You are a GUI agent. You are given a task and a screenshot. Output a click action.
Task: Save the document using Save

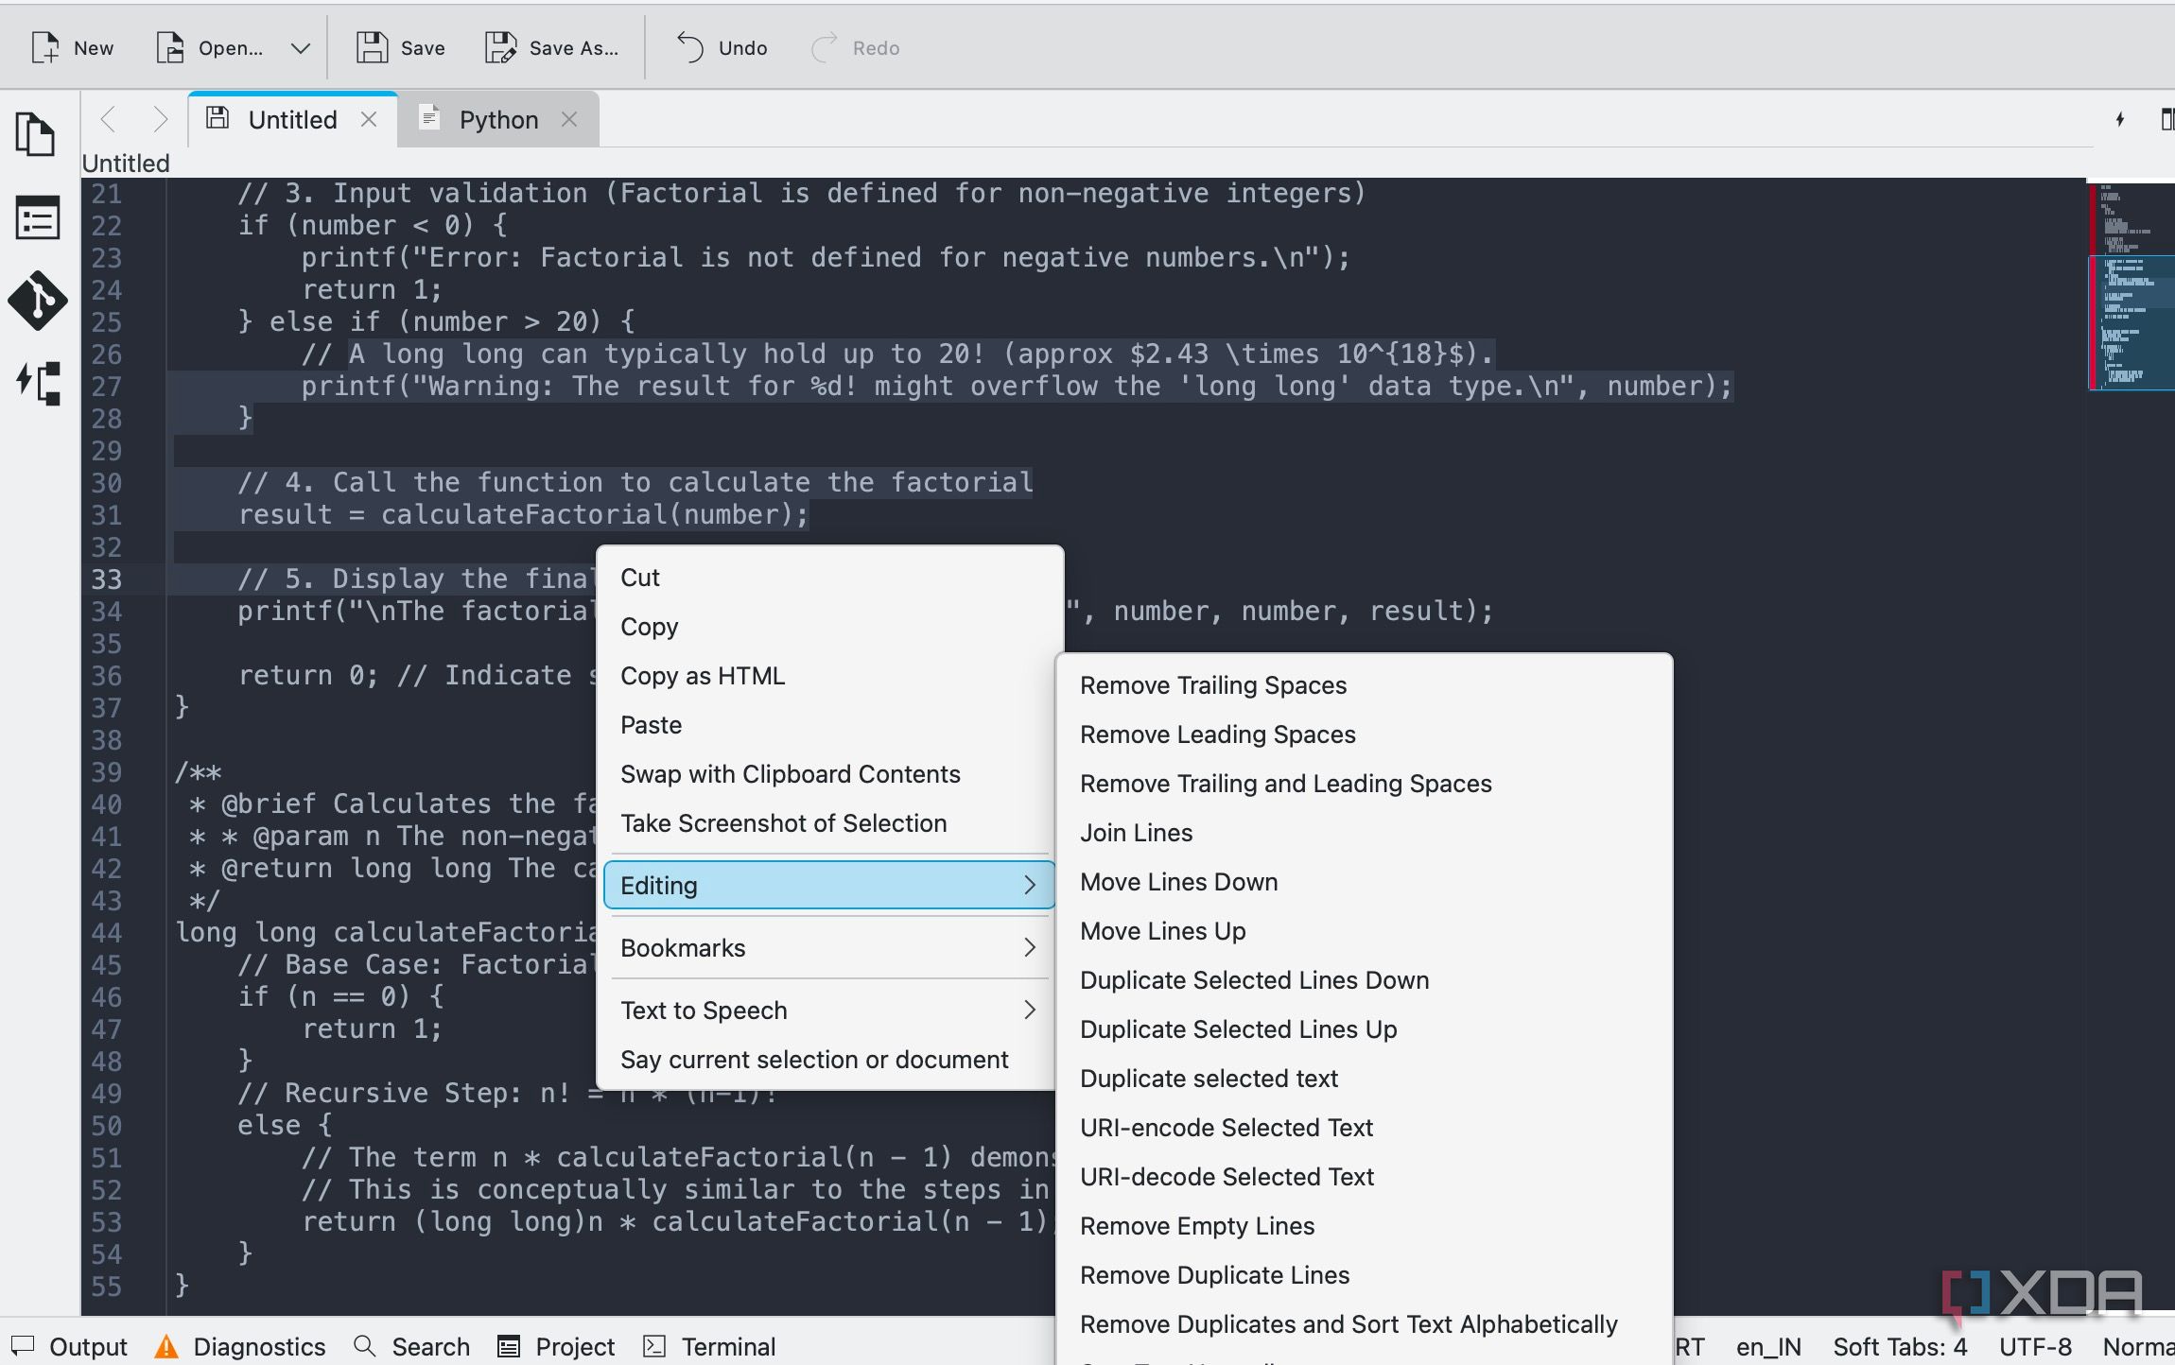tap(400, 47)
